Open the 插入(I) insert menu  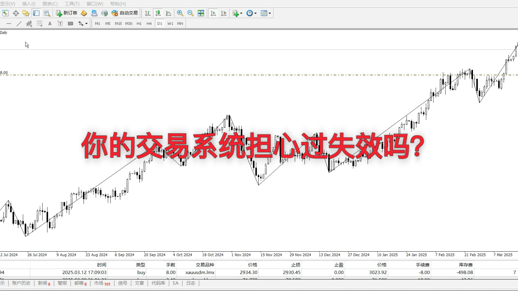point(29,4)
